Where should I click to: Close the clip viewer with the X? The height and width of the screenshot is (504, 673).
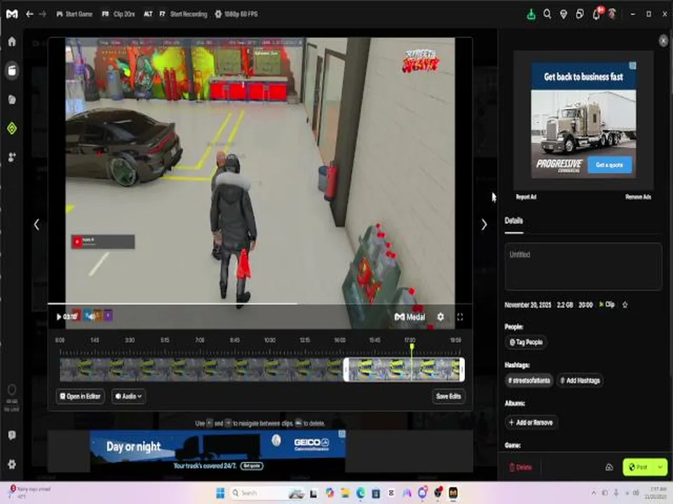point(664,41)
